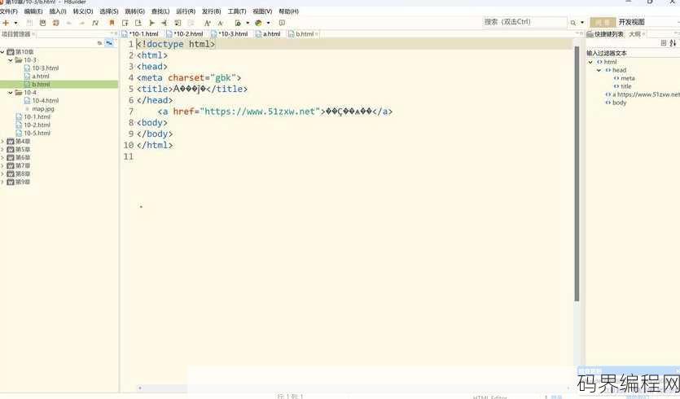Click collapse-all icon in project manager
This screenshot has width=680, height=399.
point(99,43)
